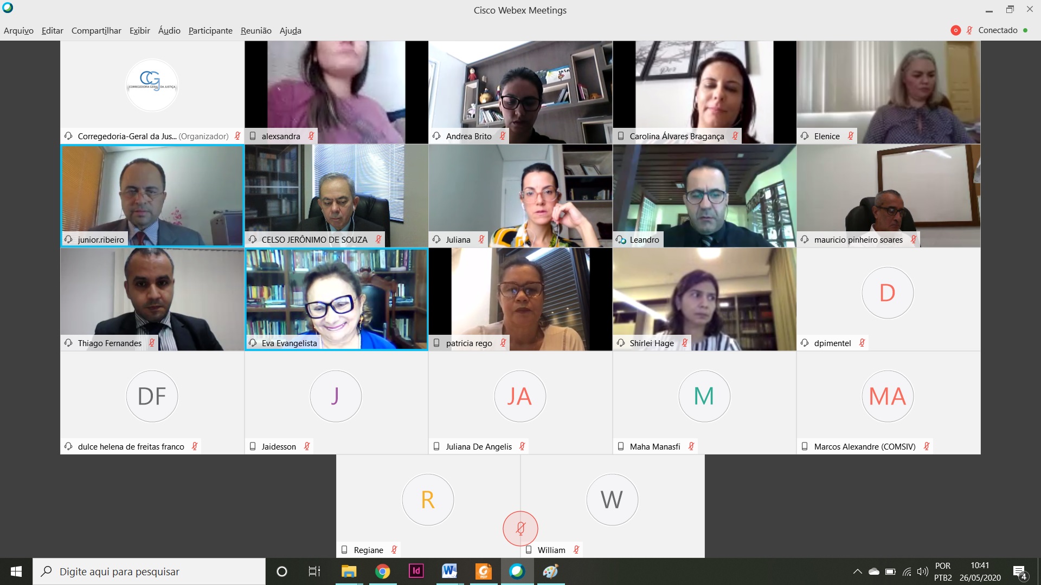The width and height of the screenshot is (1041, 585).
Task: Click the Google Chrome taskbar icon
Action: (x=382, y=571)
